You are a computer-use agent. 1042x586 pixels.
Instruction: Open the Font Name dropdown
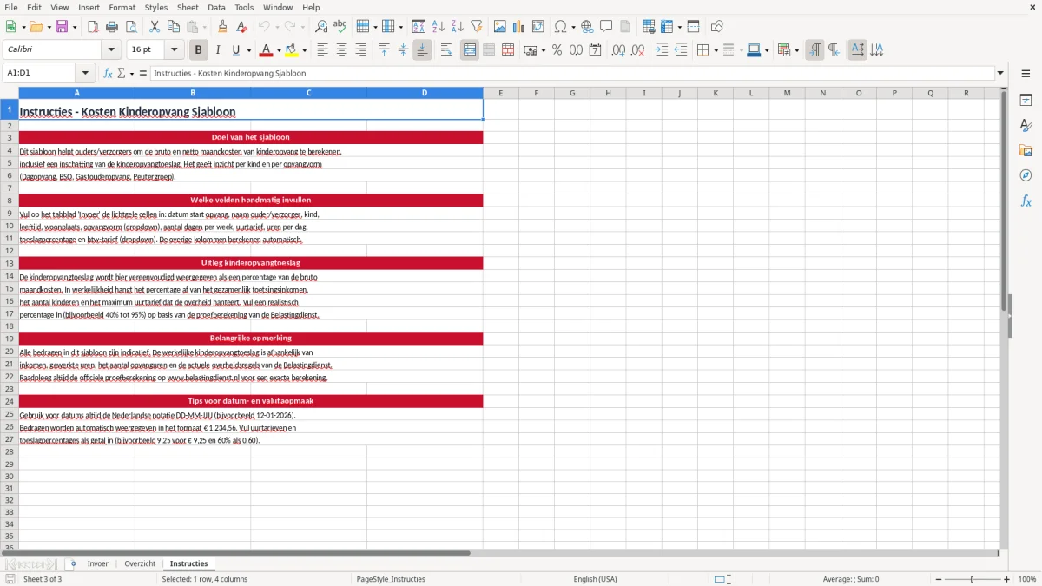click(111, 50)
